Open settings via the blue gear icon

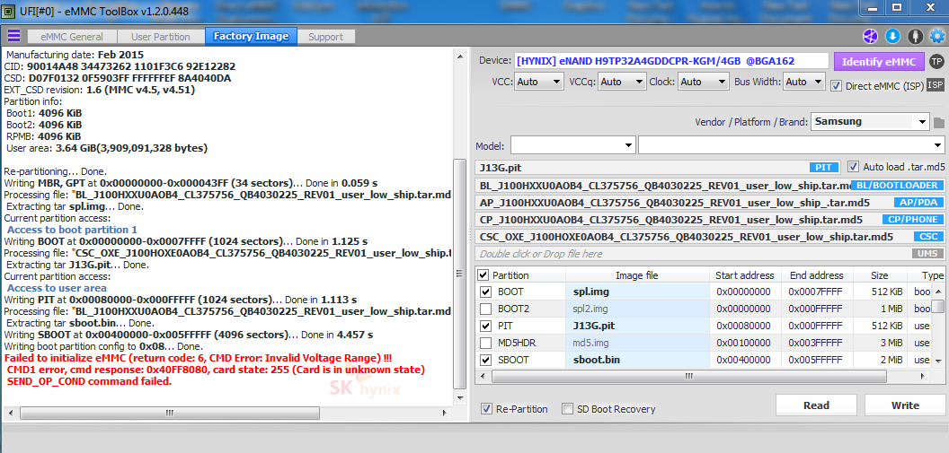[x=939, y=36]
